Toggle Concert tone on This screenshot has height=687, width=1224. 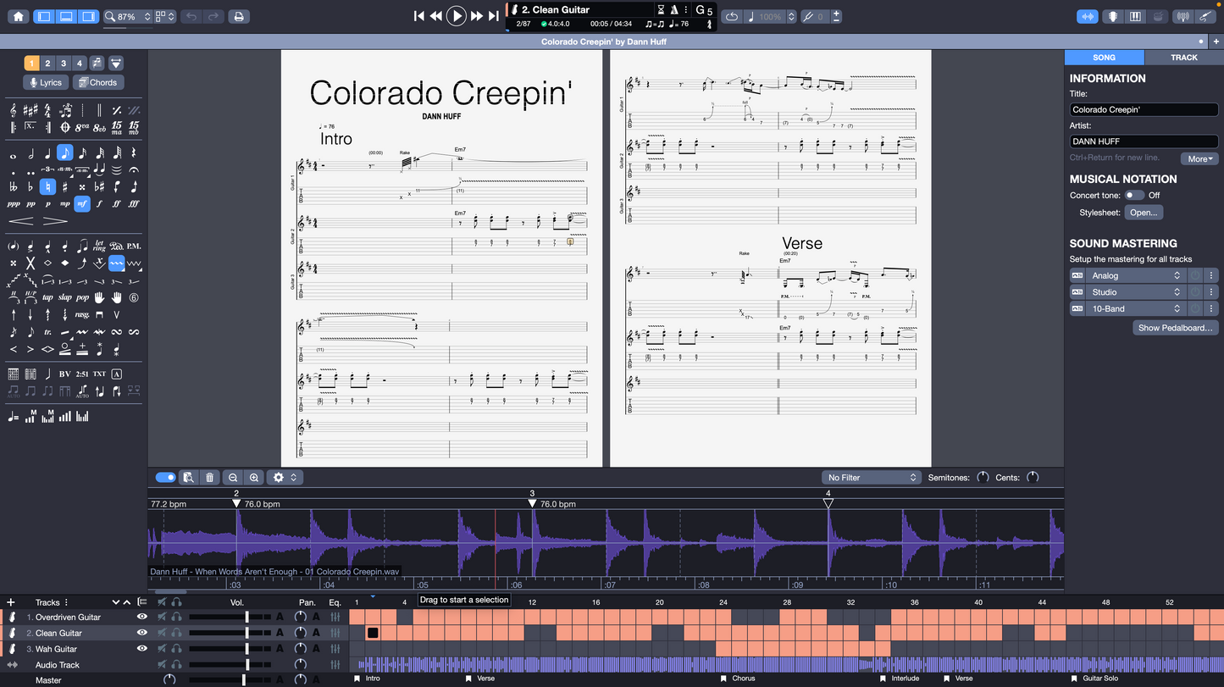click(x=1134, y=195)
